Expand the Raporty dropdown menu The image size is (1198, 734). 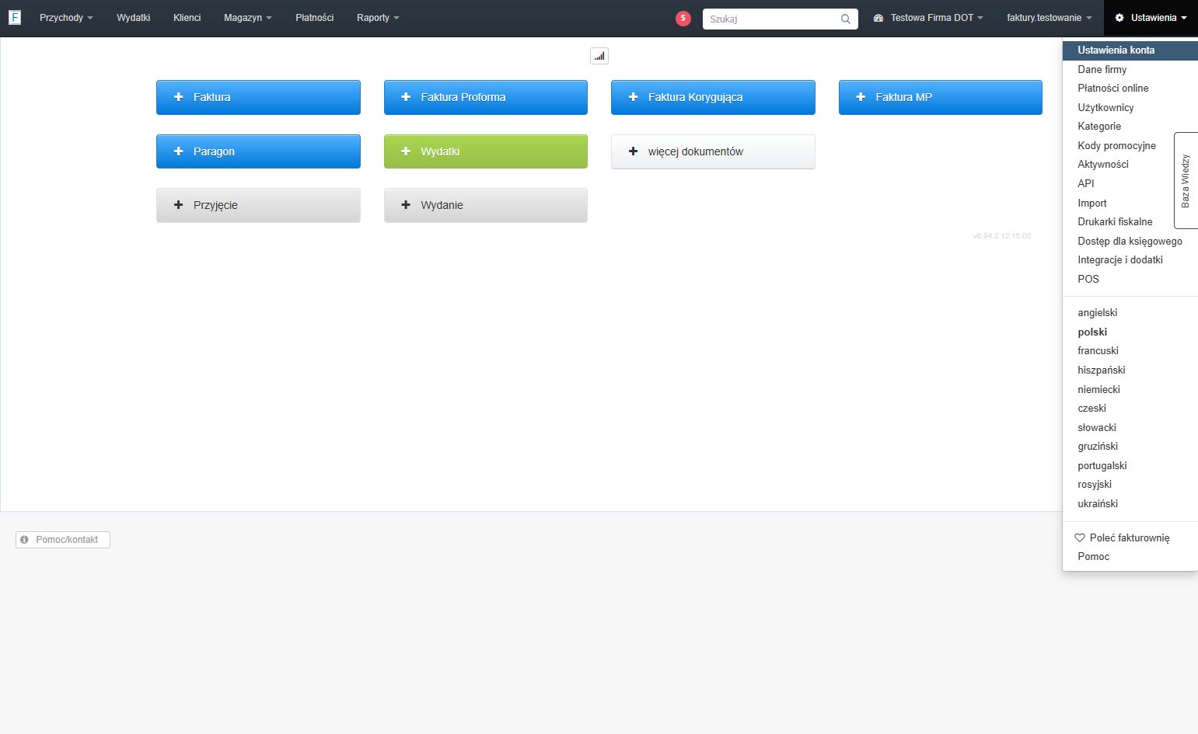(378, 18)
